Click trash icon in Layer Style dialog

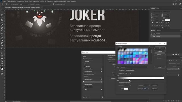click(x=103, y=97)
